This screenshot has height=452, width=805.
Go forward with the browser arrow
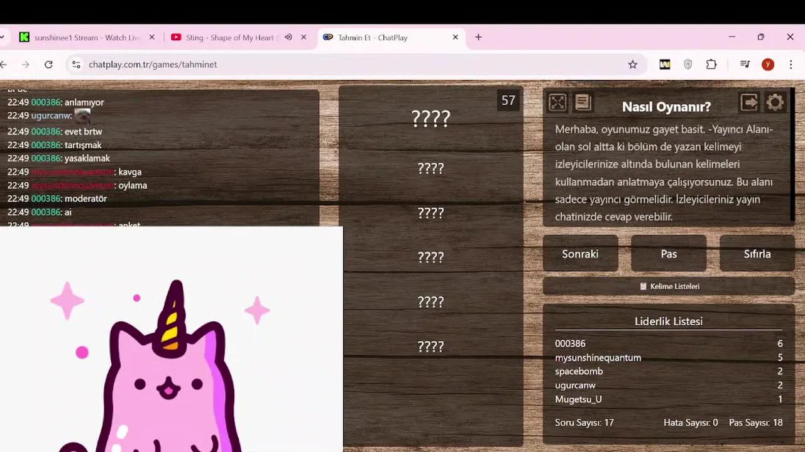point(25,64)
